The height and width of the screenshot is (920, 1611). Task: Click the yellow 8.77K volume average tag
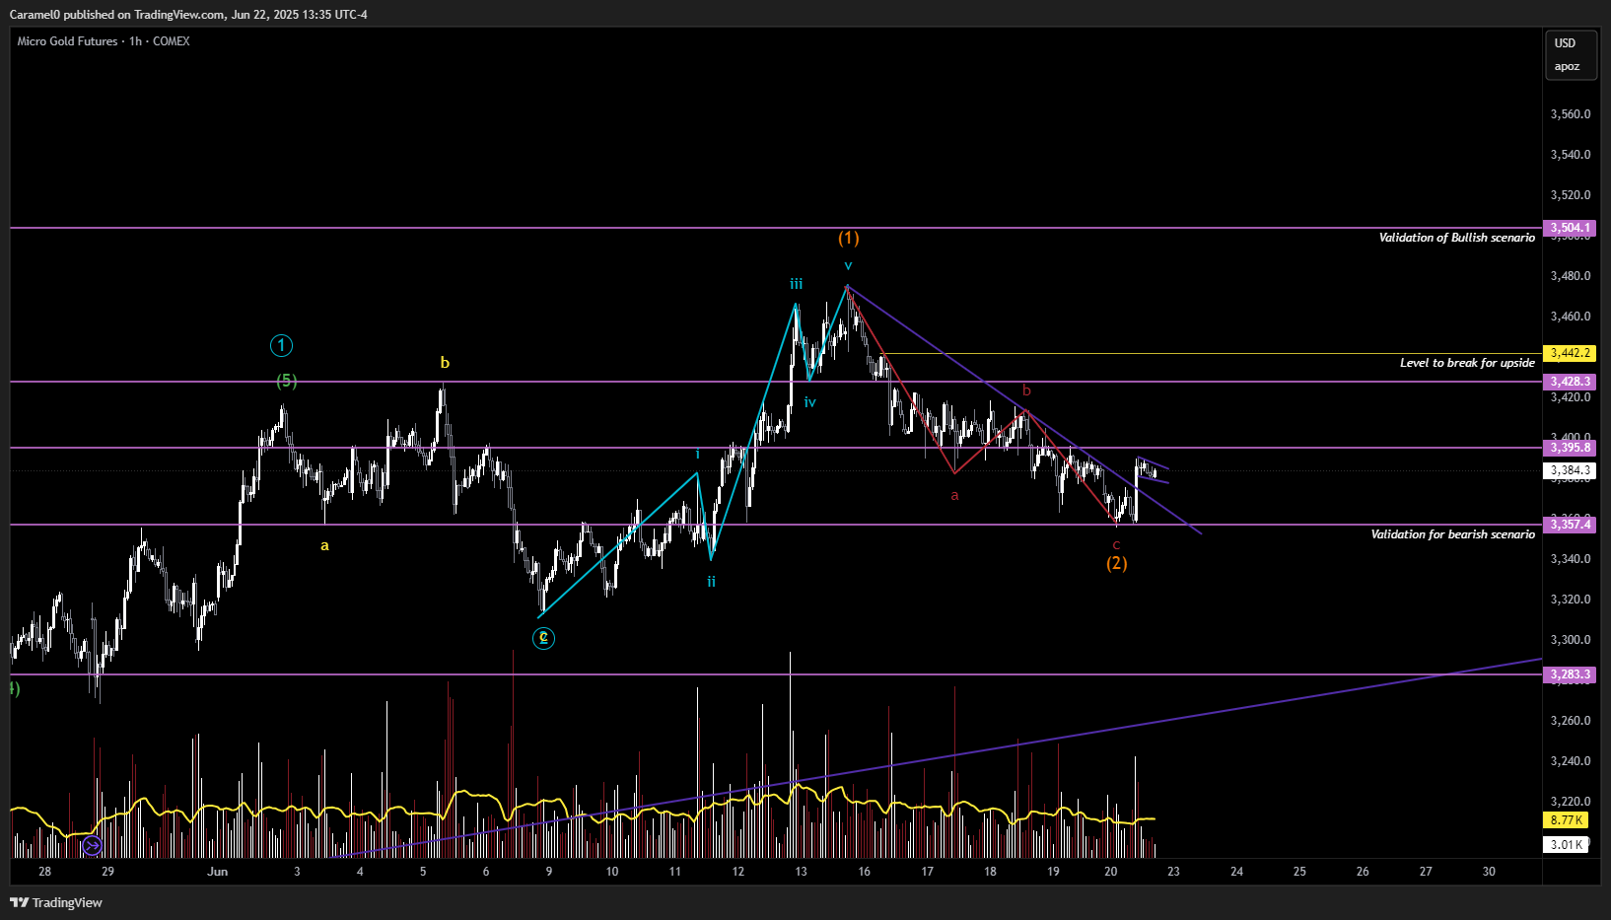point(1566,820)
